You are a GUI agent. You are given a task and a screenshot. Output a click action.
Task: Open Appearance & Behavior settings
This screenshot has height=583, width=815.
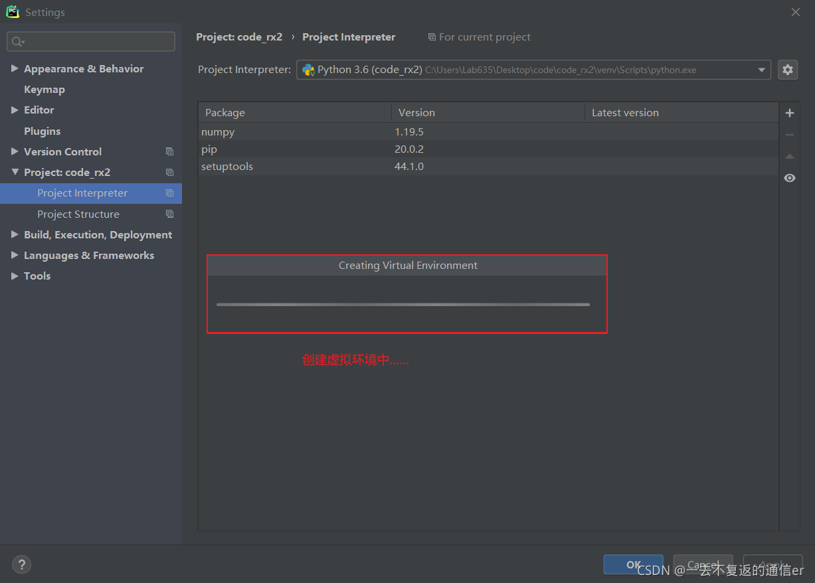[x=84, y=68]
